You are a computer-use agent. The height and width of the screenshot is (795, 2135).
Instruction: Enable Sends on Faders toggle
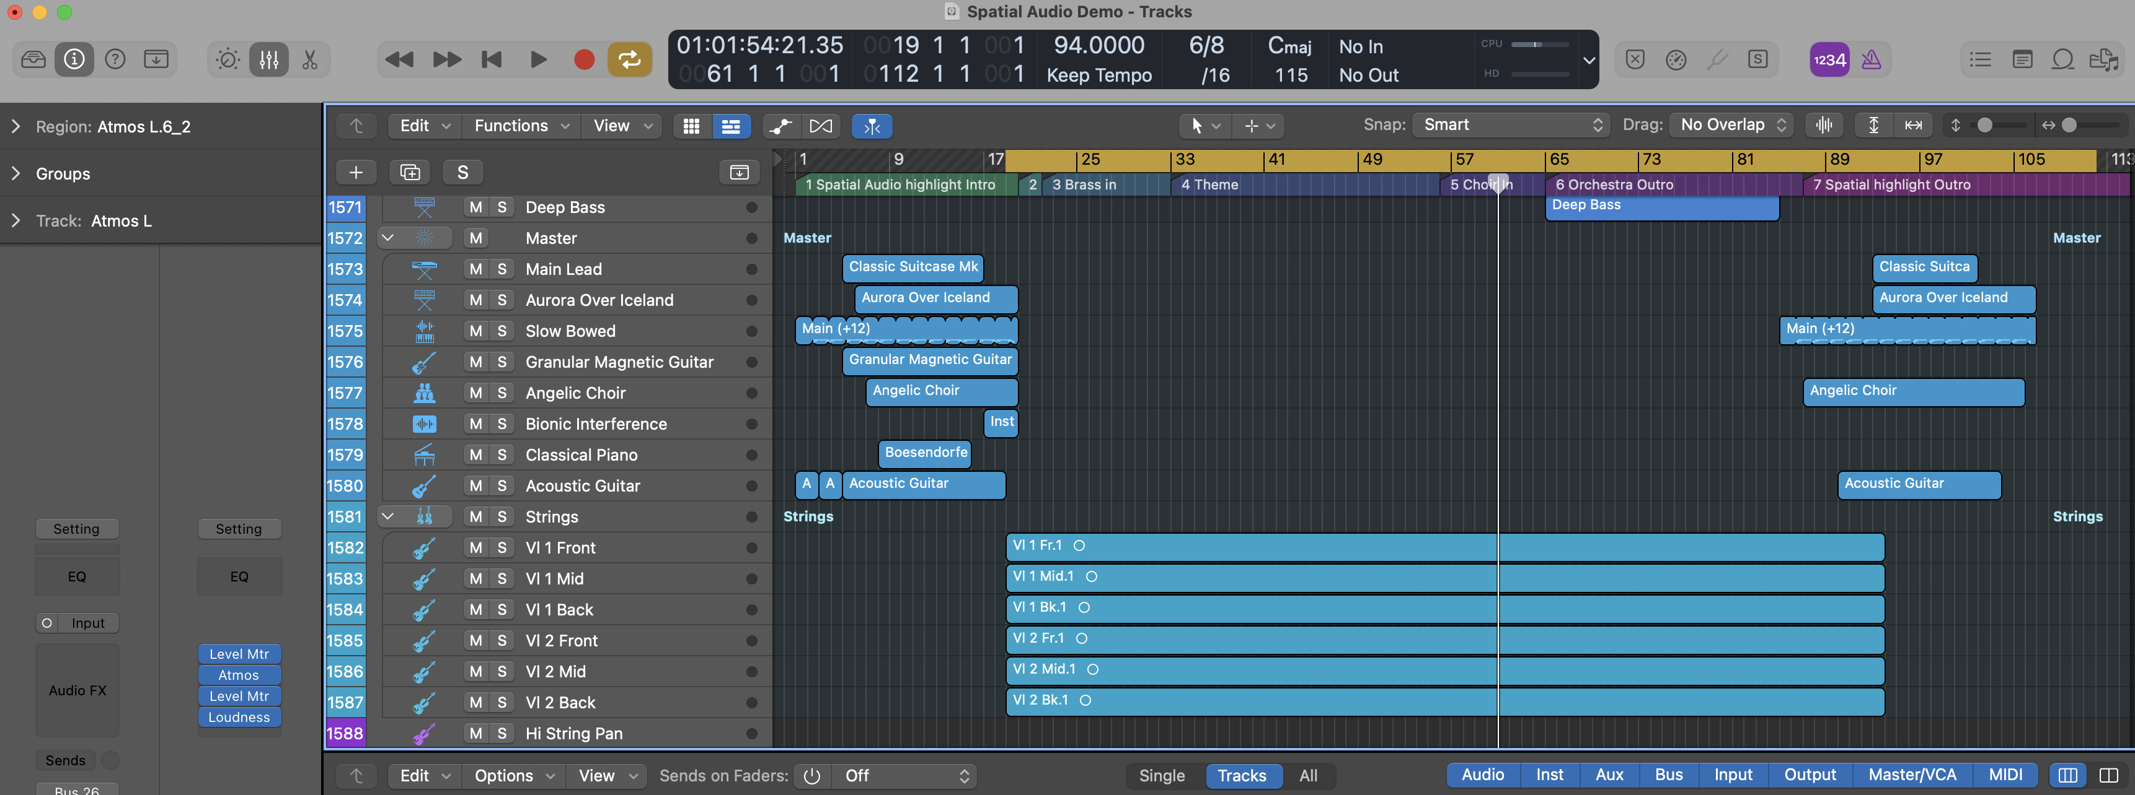813,775
